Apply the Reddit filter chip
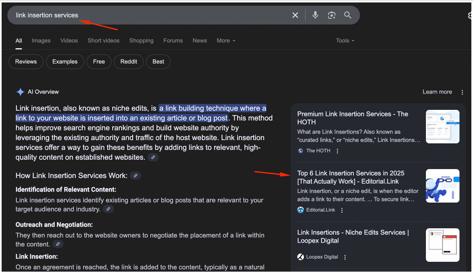Viewport: 473px width, 272px height. 129,62
